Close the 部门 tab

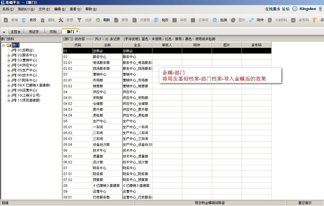pyautogui.click(x=77, y=31)
